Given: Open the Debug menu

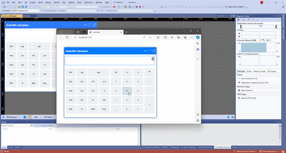Looking at the screenshot, I should tap(48, 2).
